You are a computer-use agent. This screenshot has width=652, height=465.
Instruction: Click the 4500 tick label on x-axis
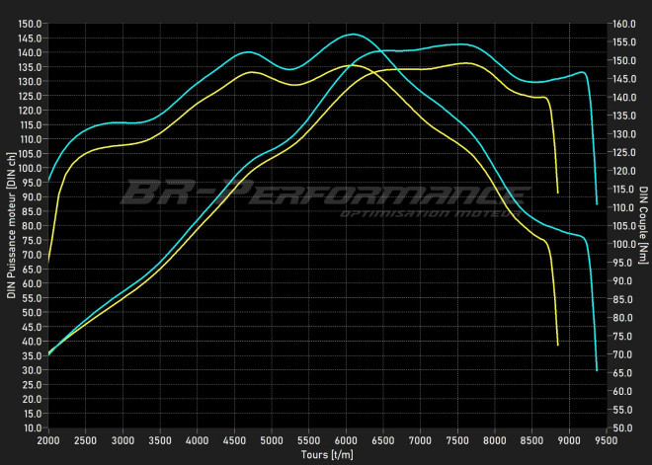[233, 440]
